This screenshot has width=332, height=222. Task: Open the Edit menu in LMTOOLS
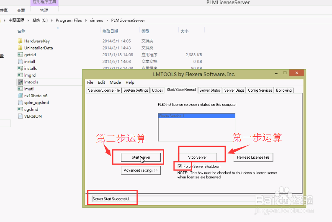point(101,82)
